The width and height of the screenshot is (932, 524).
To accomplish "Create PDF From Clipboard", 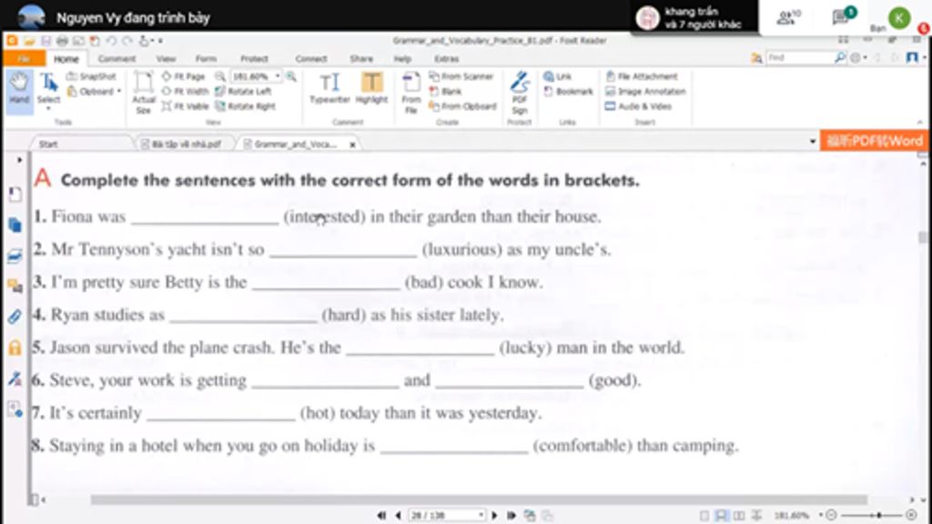I will (462, 106).
